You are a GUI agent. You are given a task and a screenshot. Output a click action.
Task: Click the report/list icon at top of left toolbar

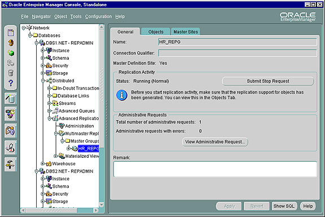pos(11,33)
